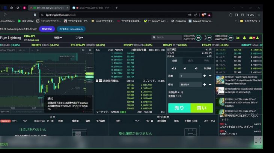Click the 通知 connection lost notification
This screenshot has width=274, height=153.
68,104
